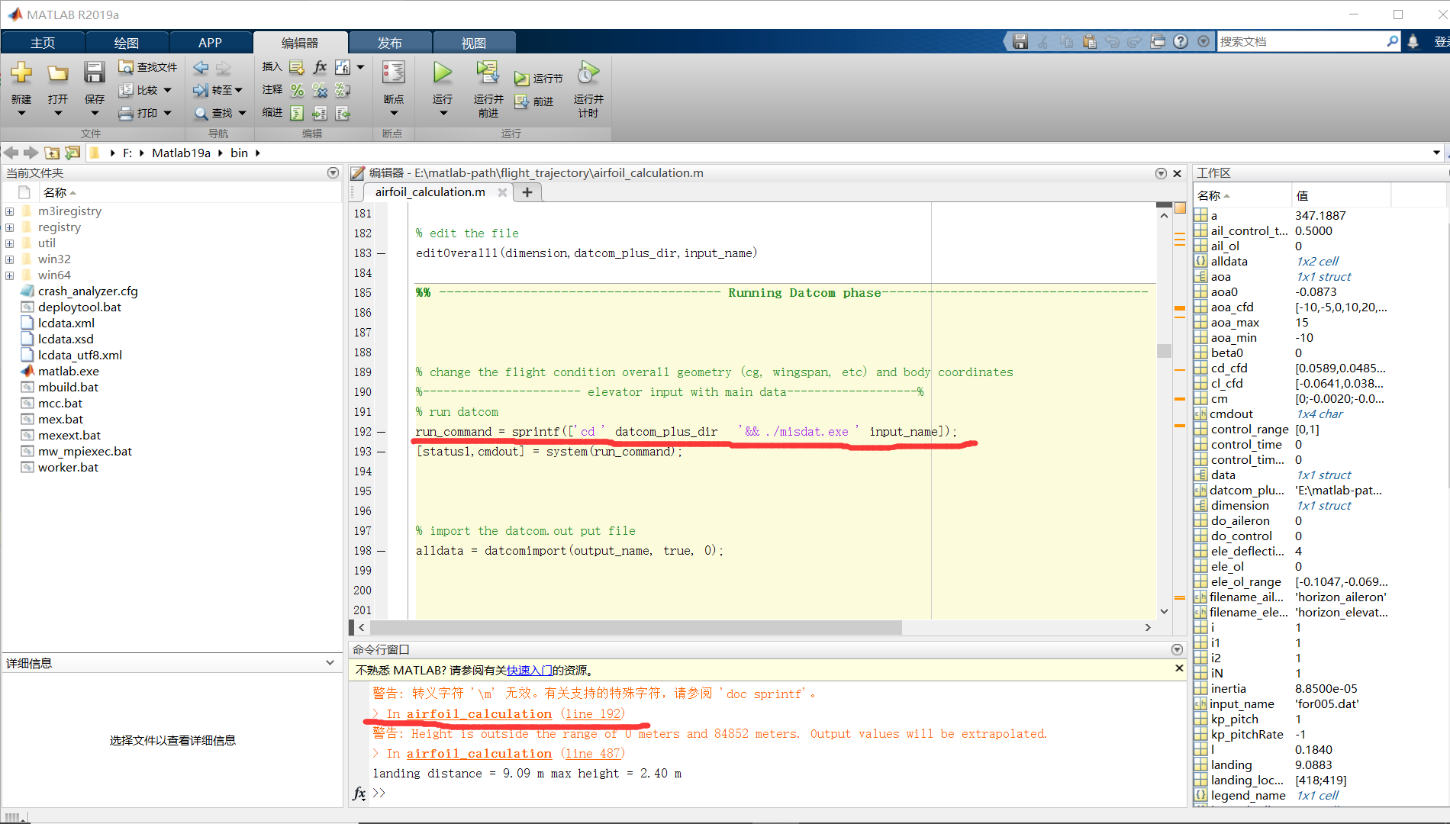This screenshot has height=824, width=1450.
Task: Click the editor vertical scrollbar thumb
Action: pyautogui.click(x=1164, y=351)
